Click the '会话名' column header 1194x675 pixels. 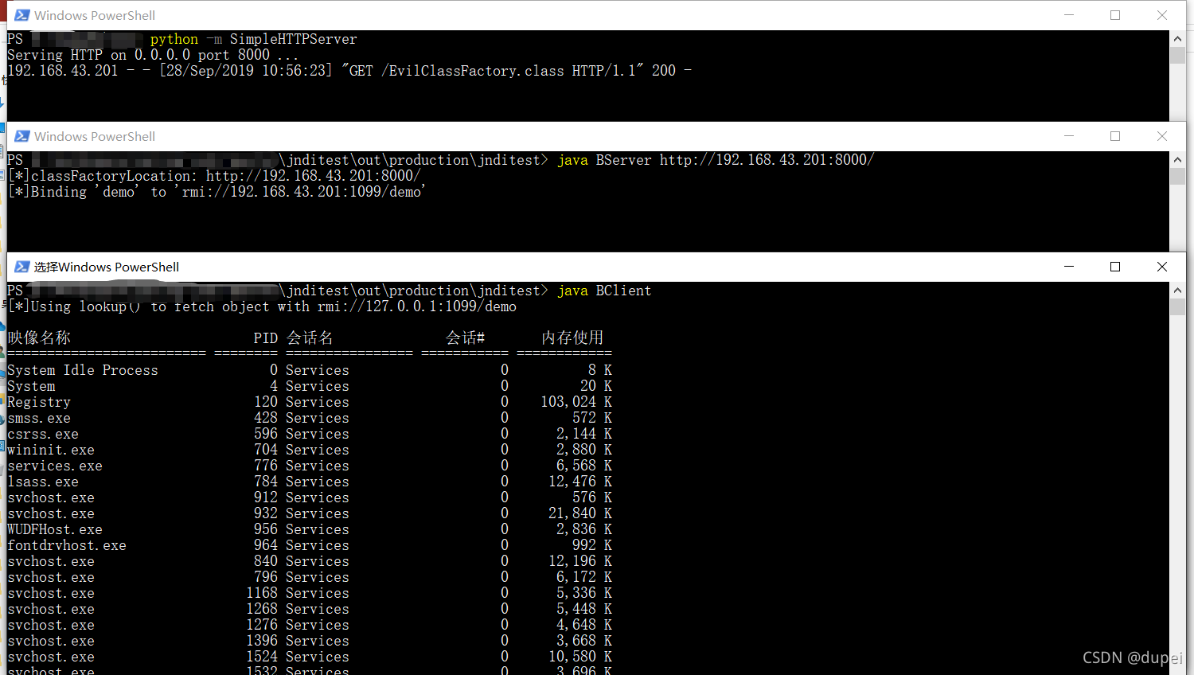[310, 338]
